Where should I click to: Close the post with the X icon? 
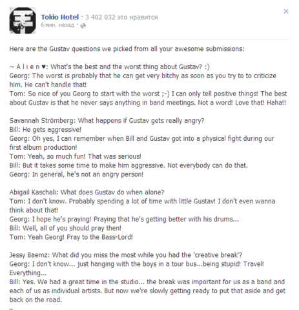click(x=286, y=11)
